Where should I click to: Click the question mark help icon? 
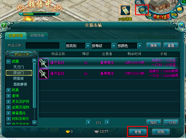point(4,25)
